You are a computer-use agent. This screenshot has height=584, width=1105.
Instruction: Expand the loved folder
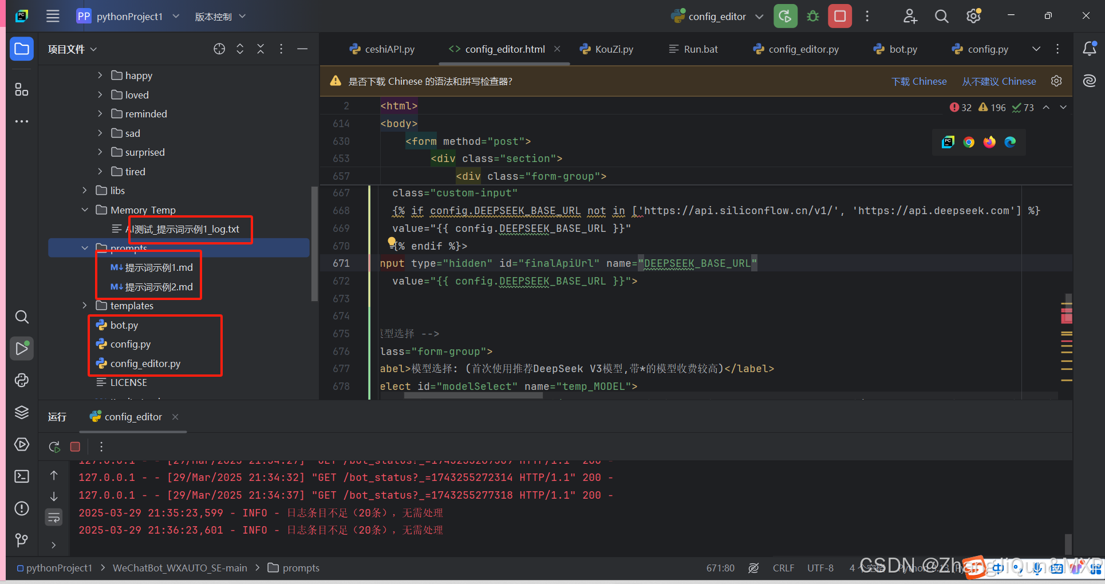coord(100,94)
